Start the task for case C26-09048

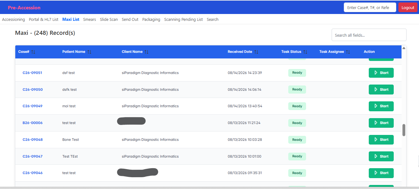coord(381,140)
